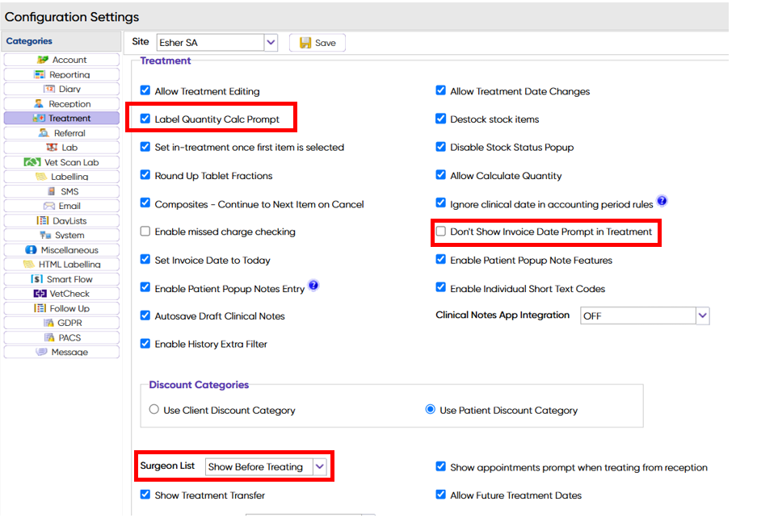778x518 pixels.
Task: Click the SMS phone icon
Action: click(x=51, y=191)
